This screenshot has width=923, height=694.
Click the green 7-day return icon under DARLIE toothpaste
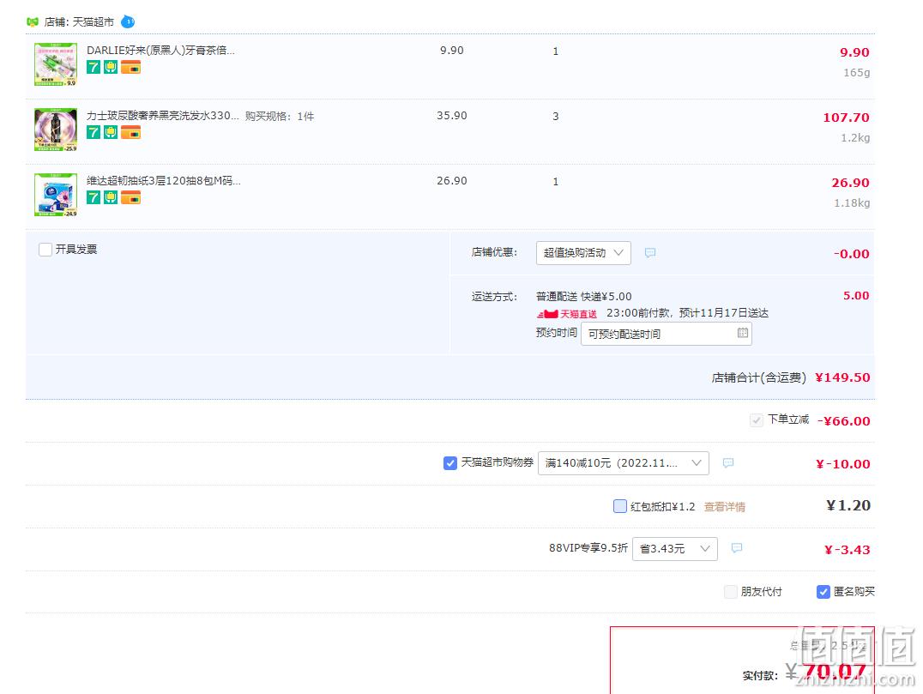coord(94,67)
